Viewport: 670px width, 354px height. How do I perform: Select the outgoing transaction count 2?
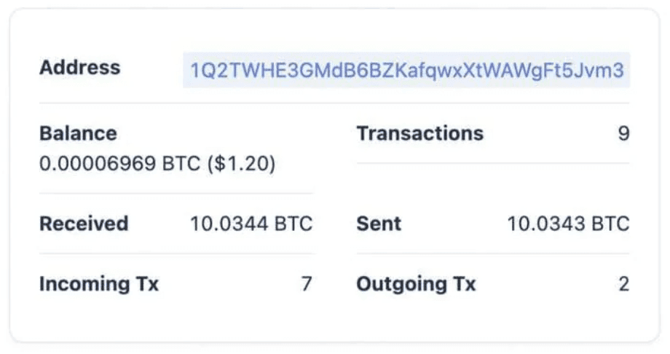pos(623,283)
